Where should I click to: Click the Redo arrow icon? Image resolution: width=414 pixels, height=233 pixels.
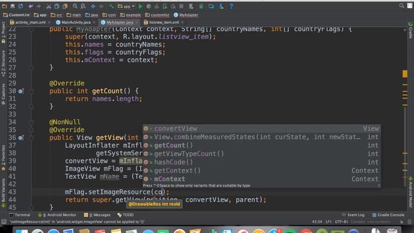[x=39, y=6]
